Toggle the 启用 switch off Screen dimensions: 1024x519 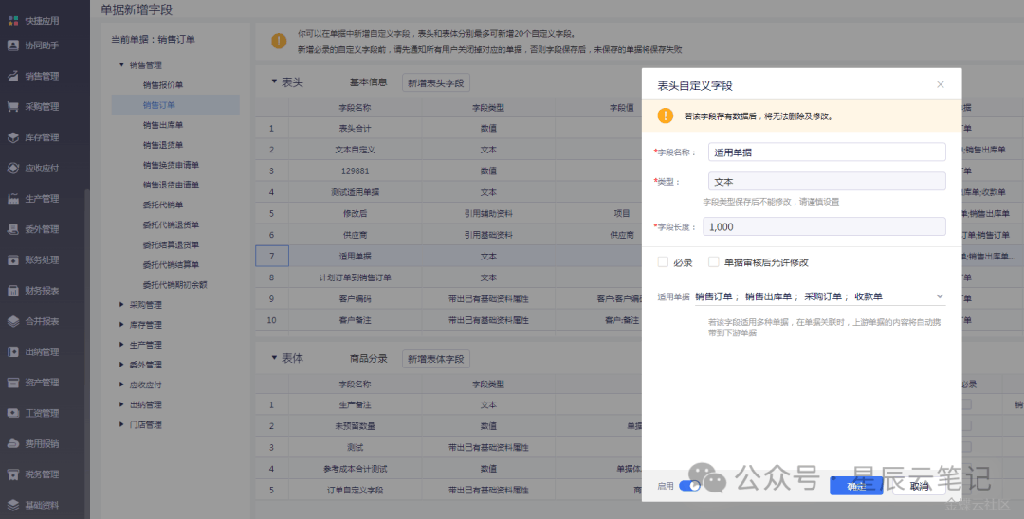(x=689, y=486)
